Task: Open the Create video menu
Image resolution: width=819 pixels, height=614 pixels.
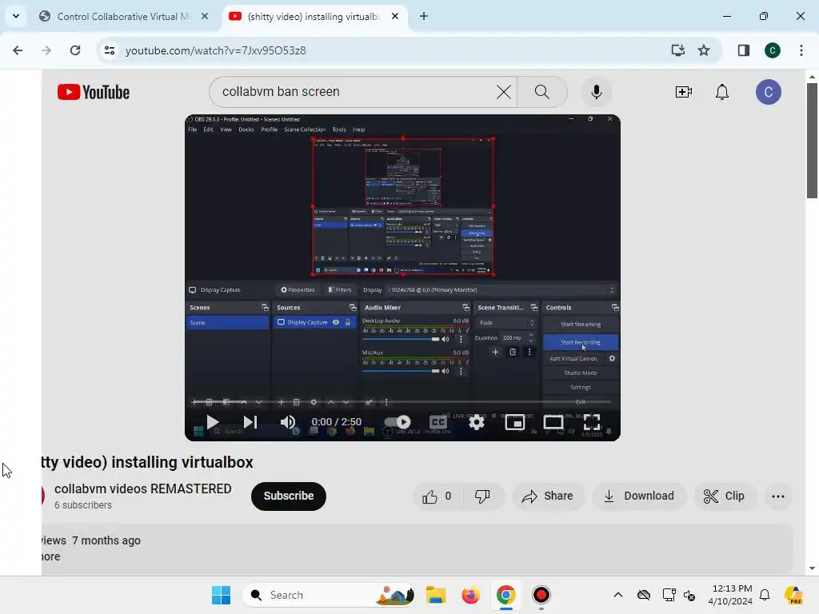Action: [x=683, y=93]
